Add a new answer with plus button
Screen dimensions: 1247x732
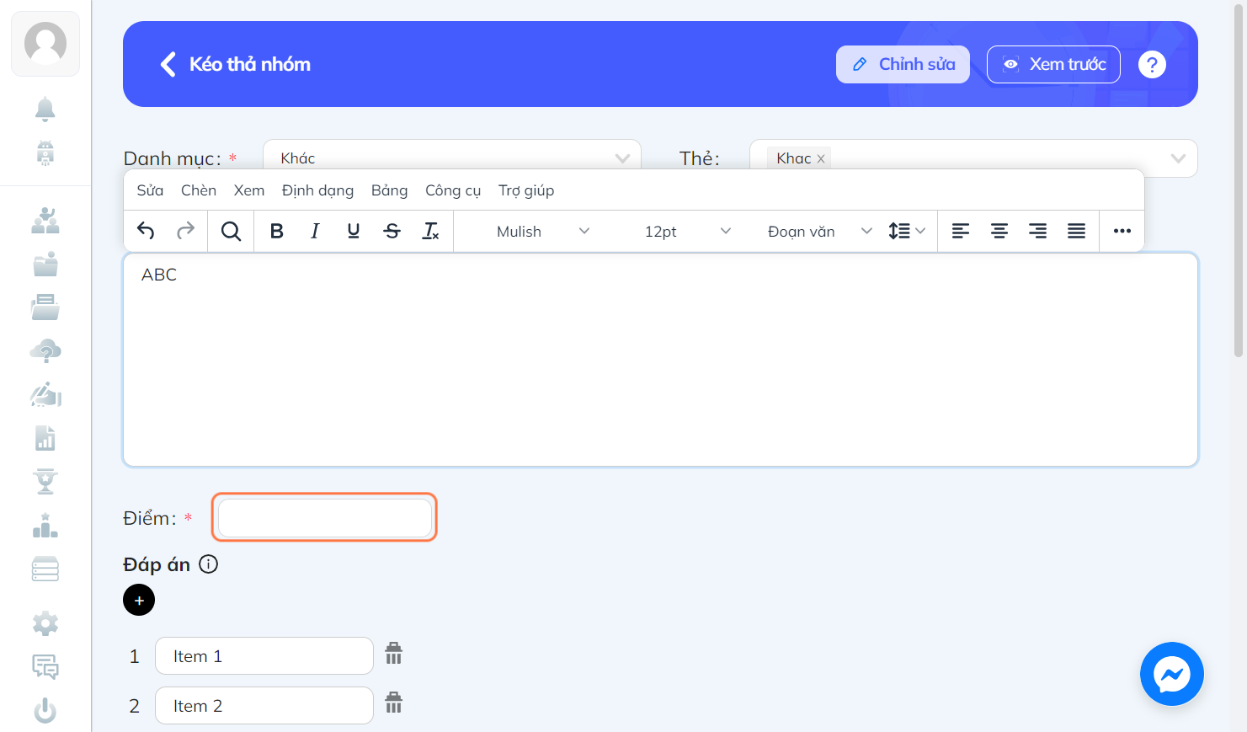click(x=139, y=600)
